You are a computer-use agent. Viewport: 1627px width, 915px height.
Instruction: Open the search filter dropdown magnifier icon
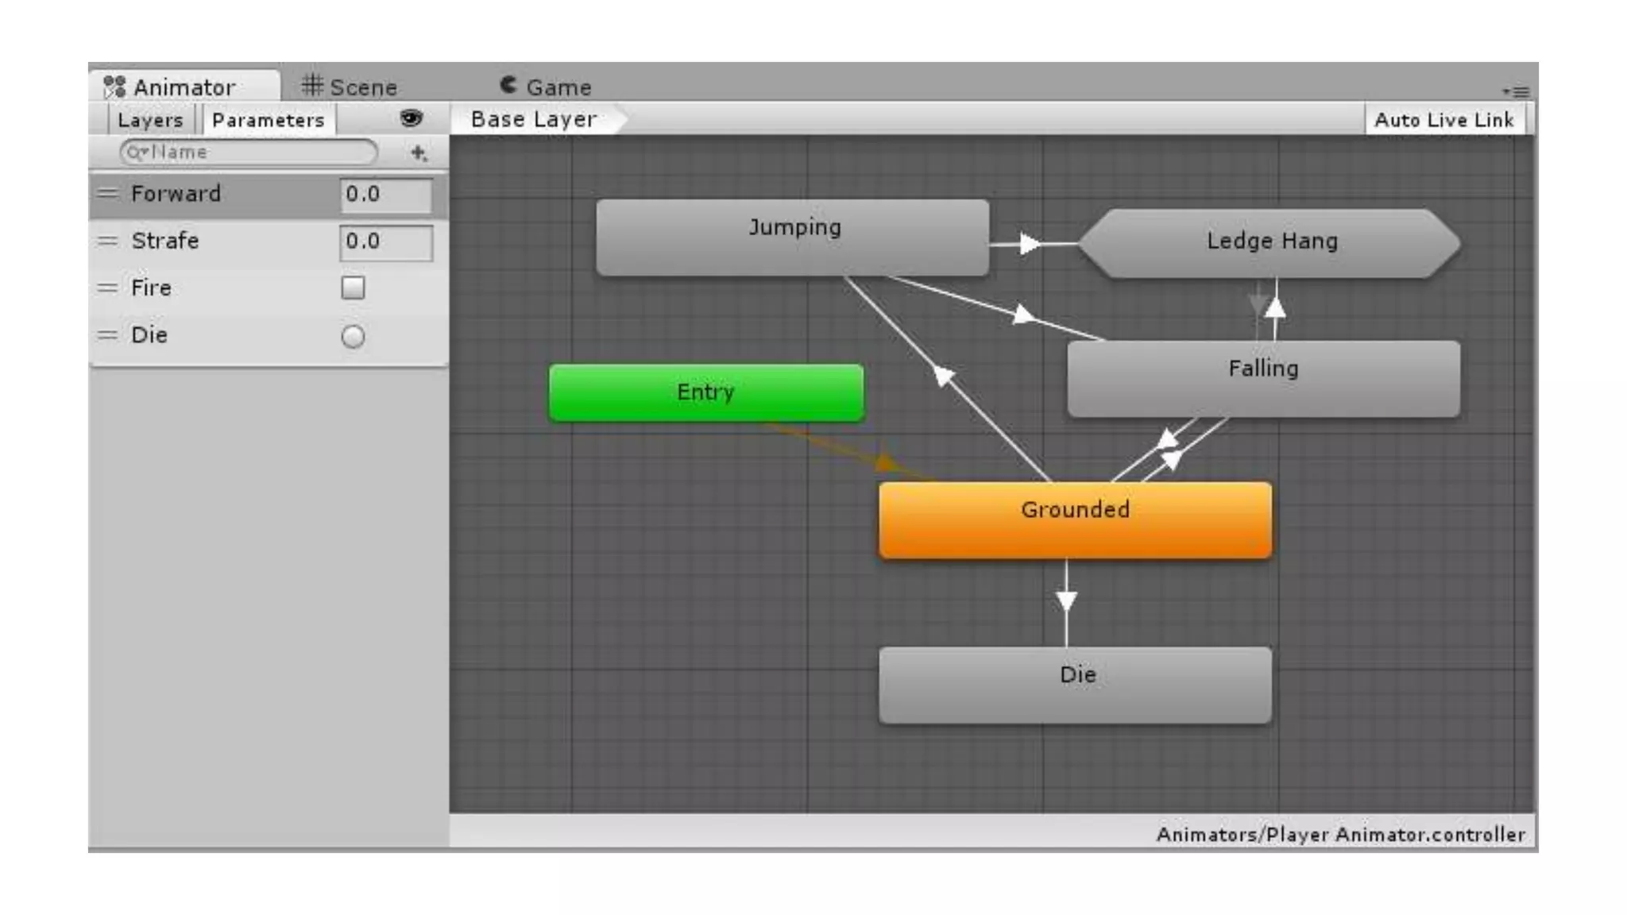(137, 152)
